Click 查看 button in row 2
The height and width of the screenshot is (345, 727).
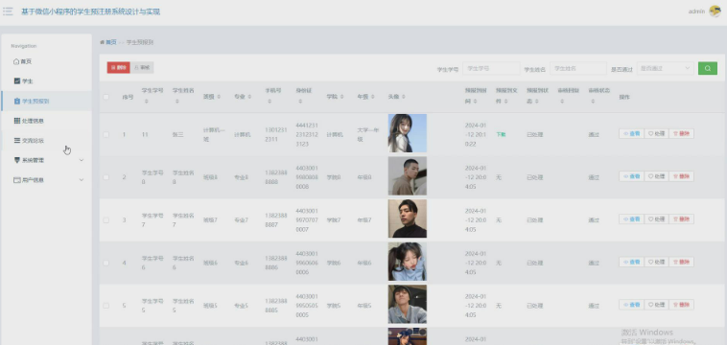pos(631,176)
